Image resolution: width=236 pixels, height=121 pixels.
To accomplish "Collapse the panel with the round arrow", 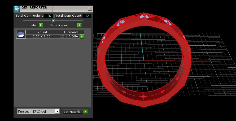I will (53, 20).
